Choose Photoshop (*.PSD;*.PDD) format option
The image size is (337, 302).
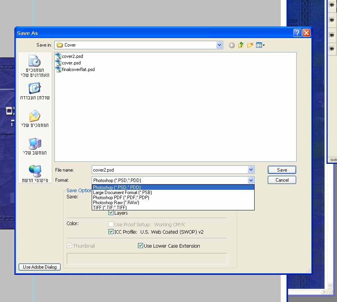point(173,187)
